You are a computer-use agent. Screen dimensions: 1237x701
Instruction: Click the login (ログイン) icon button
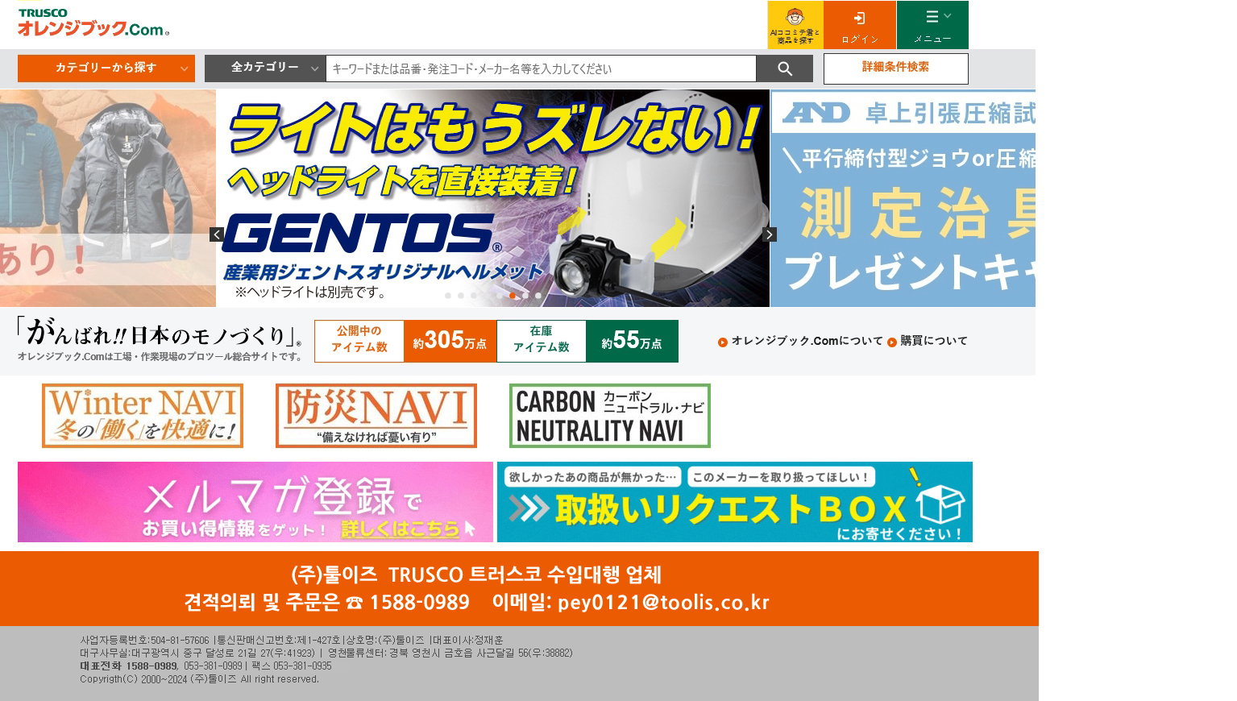[x=860, y=25]
